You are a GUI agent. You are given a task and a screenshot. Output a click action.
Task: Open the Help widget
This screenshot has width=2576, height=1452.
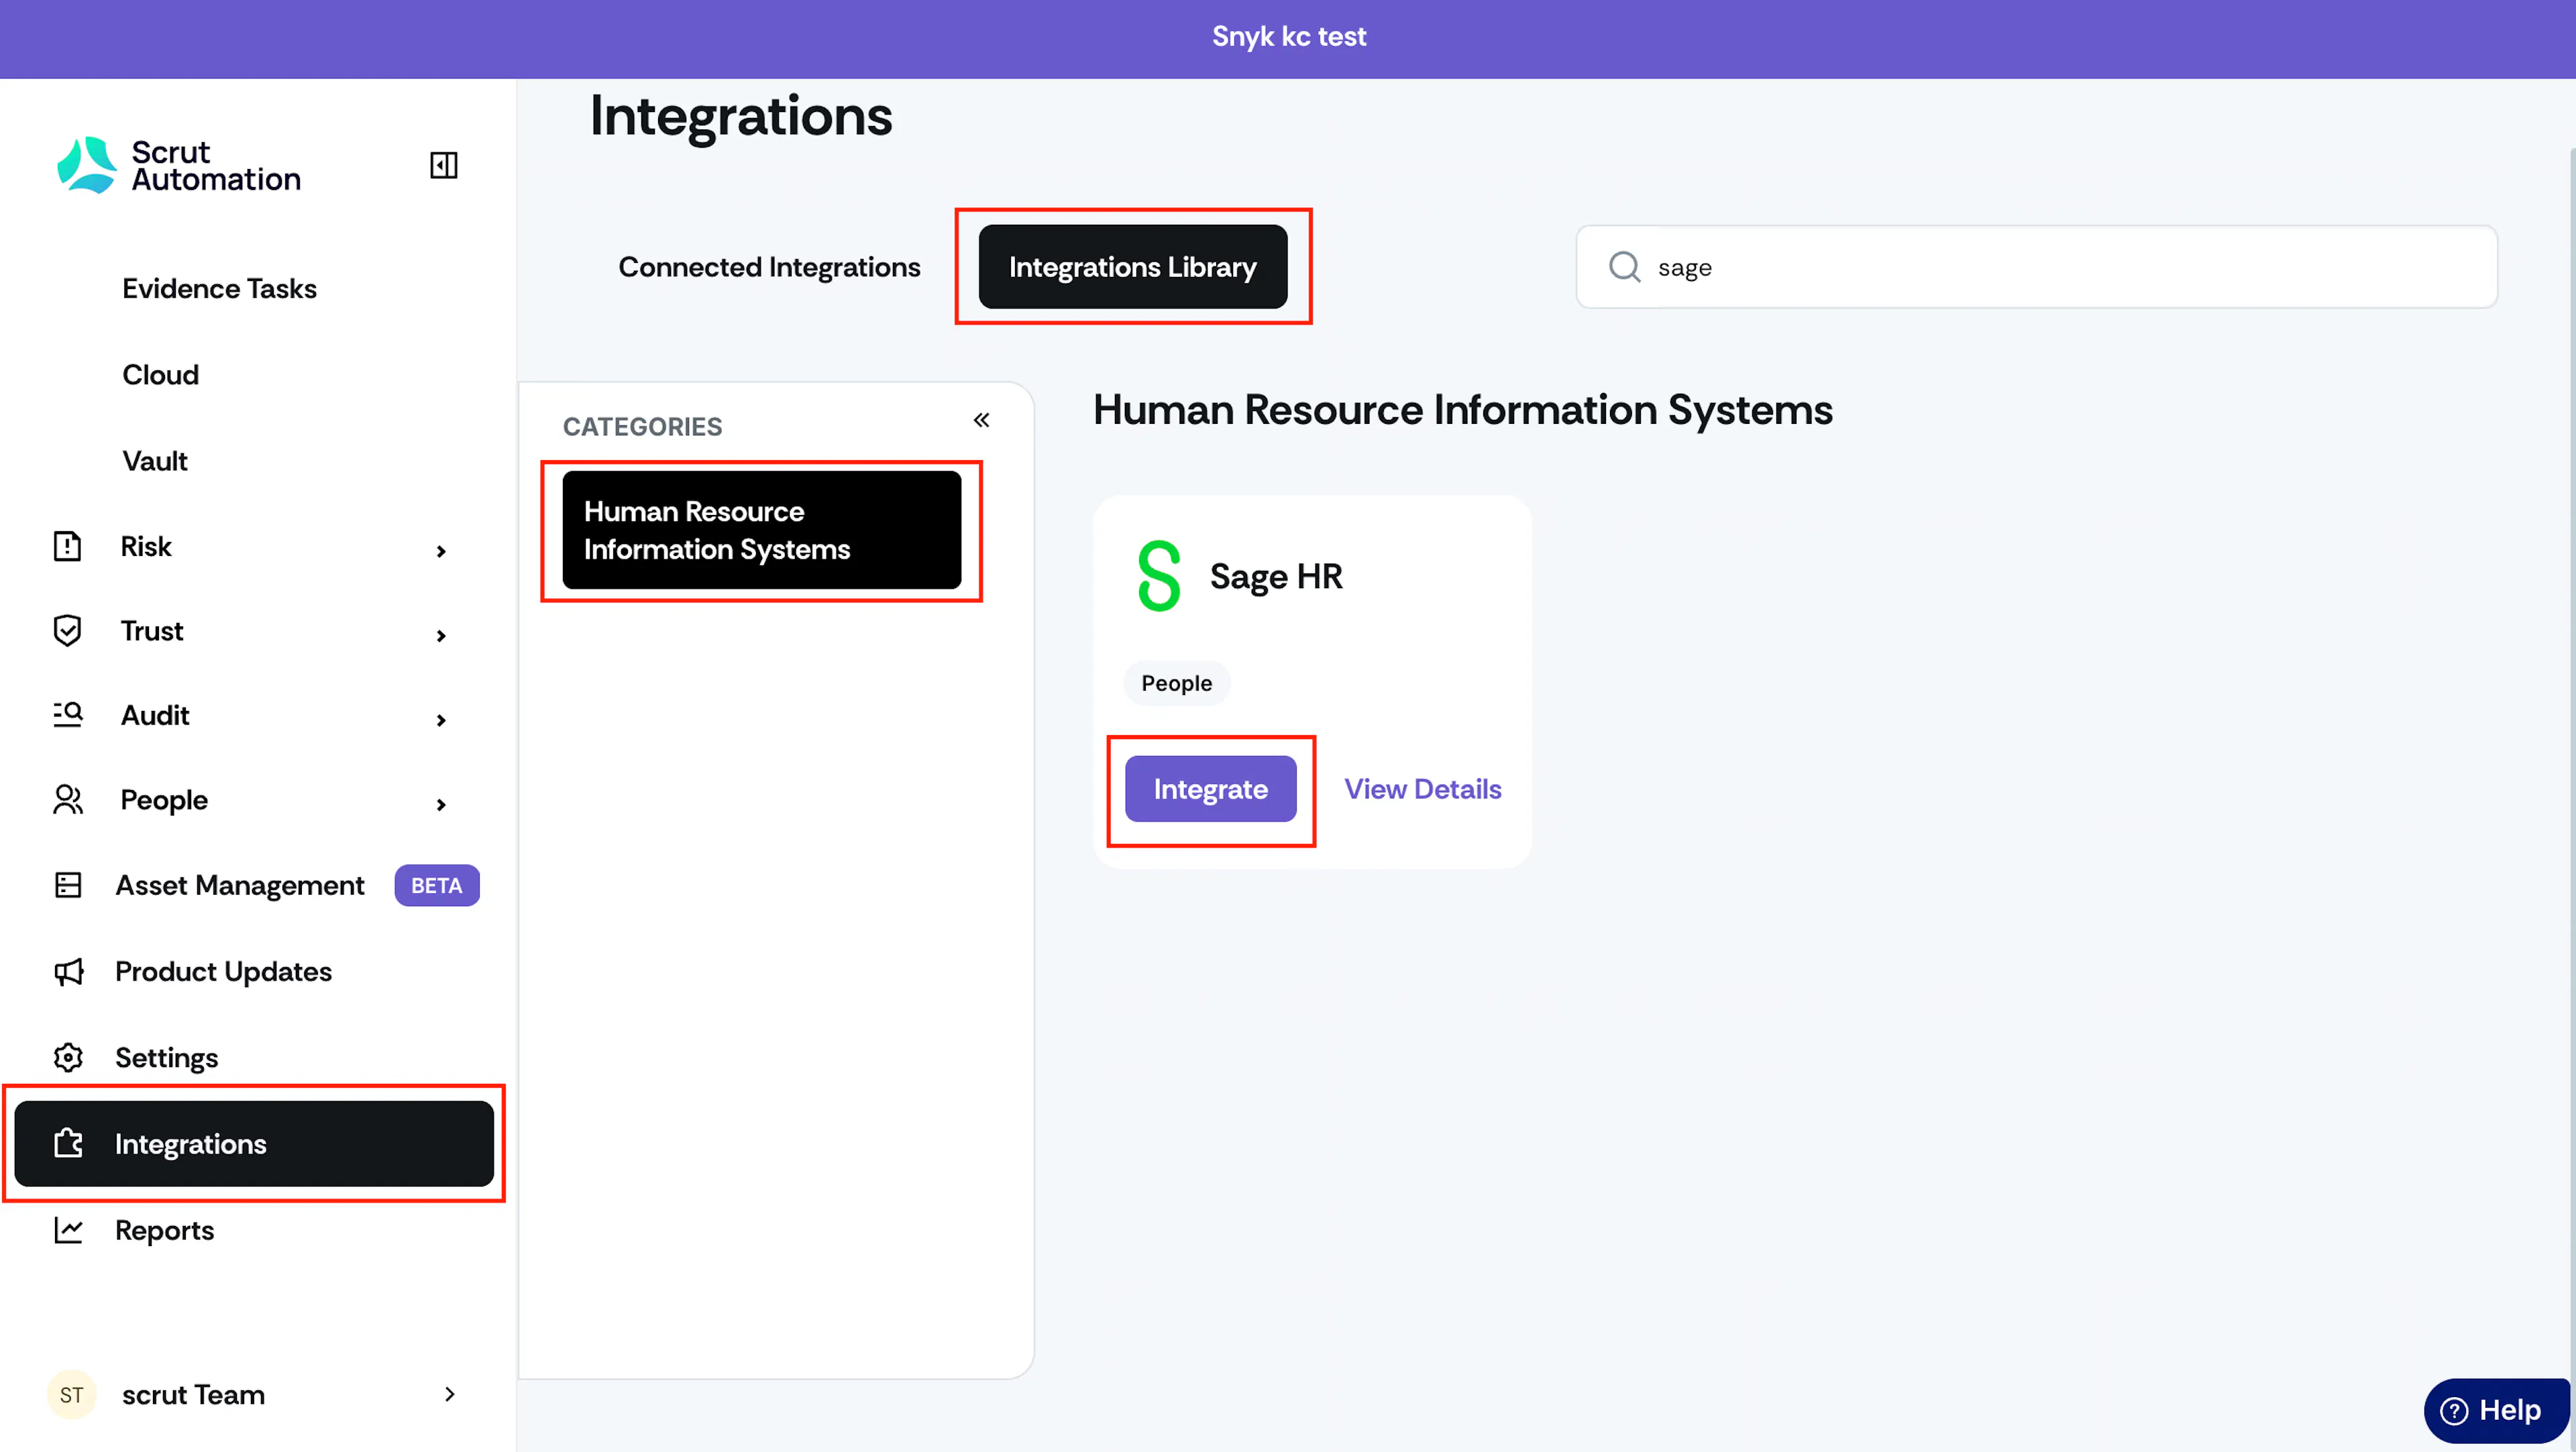pyautogui.click(x=2495, y=1410)
